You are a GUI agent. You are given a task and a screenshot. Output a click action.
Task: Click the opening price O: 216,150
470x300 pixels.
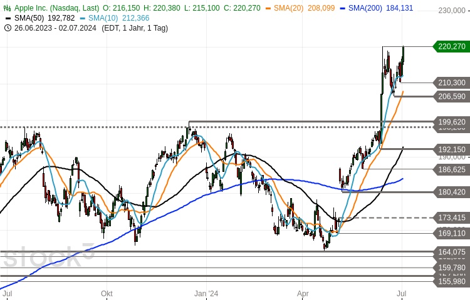tap(122, 8)
